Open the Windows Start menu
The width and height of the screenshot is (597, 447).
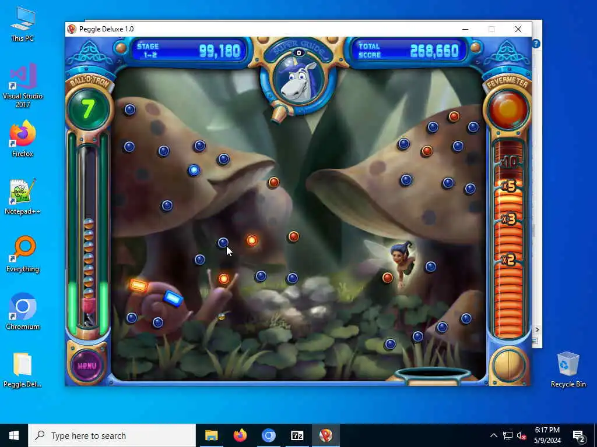coord(14,435)
